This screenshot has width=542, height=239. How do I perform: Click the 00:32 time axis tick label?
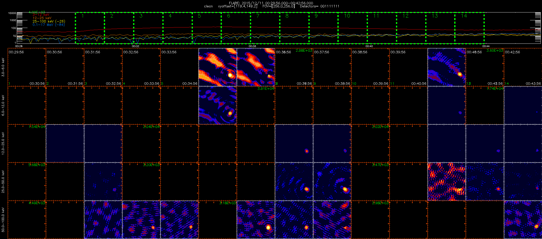point(135,46)
